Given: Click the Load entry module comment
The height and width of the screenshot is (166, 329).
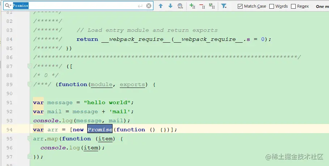Looking at the screenshot, I should [x=147, y=30].
